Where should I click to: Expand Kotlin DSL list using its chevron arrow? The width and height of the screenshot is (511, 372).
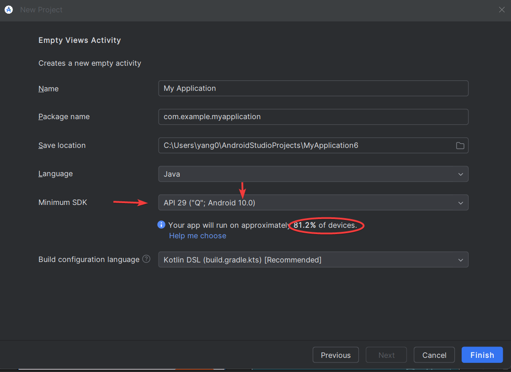(x=460, y=260)
